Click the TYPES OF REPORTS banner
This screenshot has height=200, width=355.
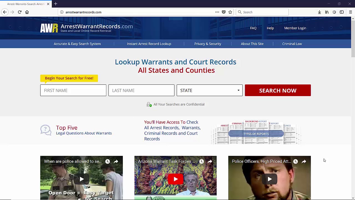256,134
